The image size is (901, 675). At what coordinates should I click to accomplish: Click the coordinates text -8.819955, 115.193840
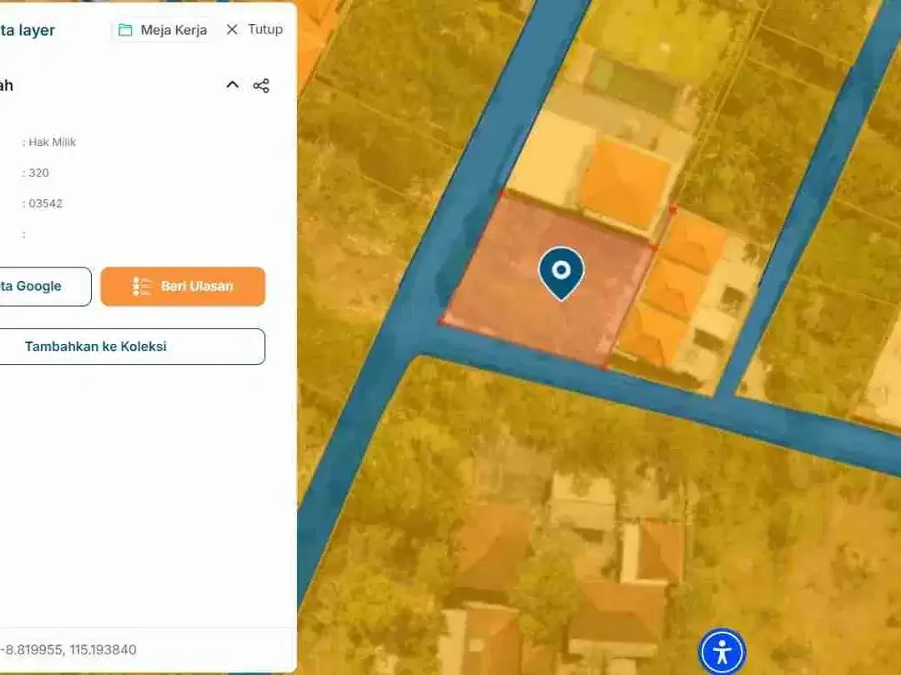pos(68,649)
